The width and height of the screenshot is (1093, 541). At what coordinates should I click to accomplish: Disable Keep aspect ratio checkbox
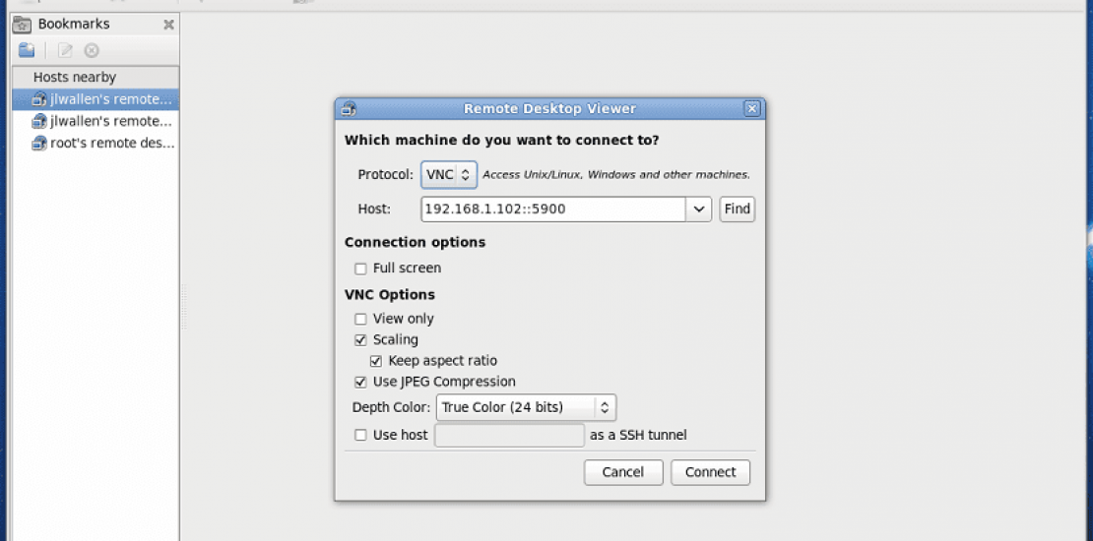[x=376, y=361]
